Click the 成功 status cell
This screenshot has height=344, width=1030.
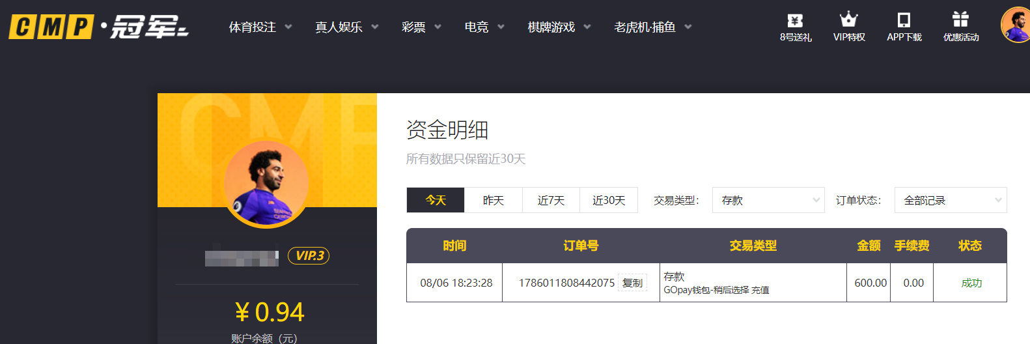[x=971, y=283]
